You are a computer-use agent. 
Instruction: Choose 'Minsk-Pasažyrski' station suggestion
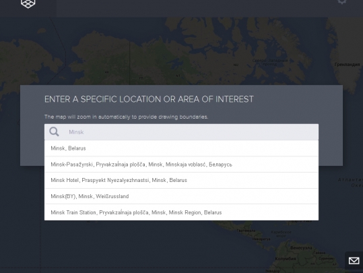(181, 164)
